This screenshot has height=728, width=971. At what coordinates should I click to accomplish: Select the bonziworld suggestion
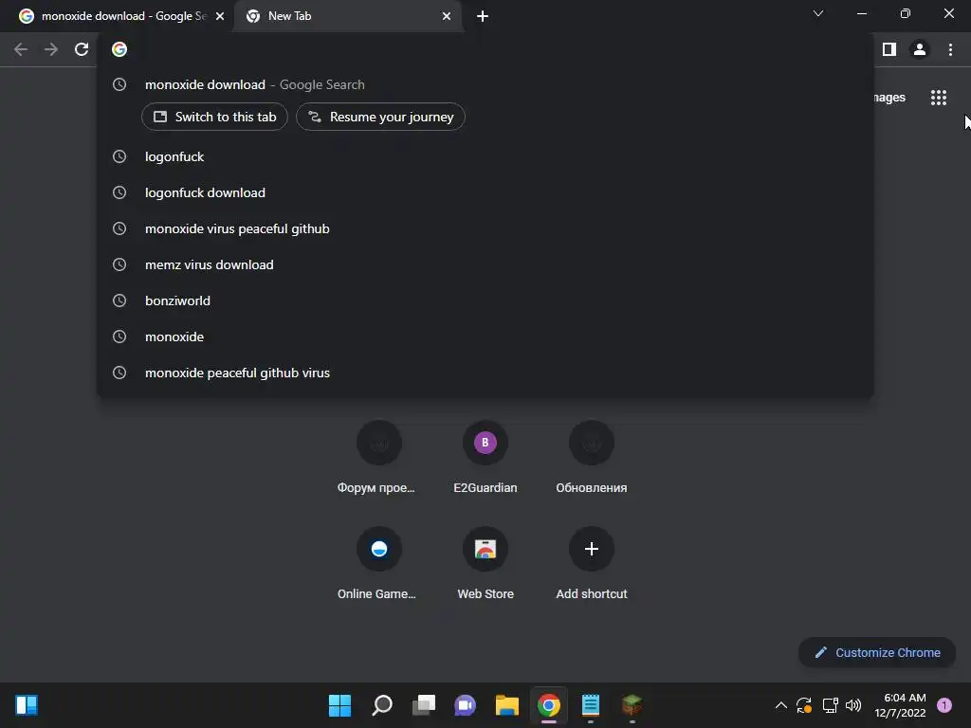coord(485,300)
